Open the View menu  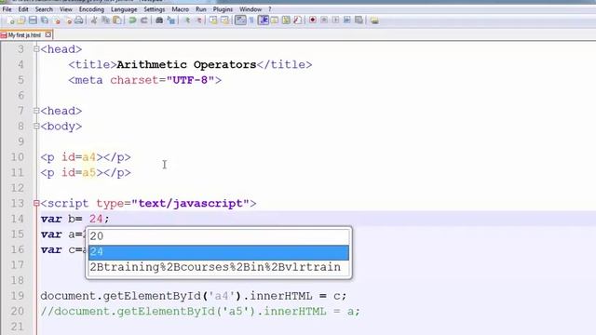tap(66, 9)
